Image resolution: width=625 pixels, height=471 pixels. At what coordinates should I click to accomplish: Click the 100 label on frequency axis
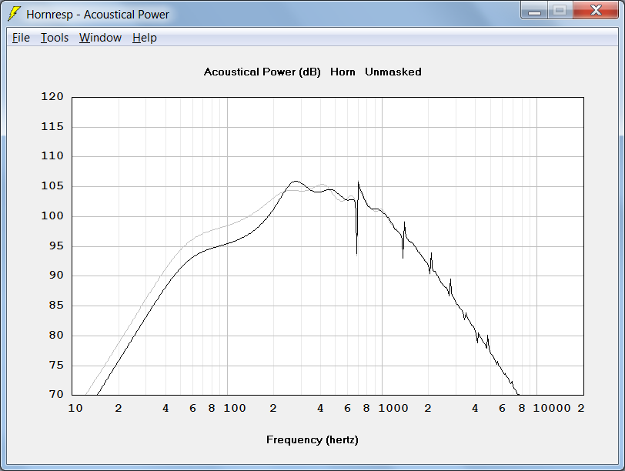(x=234, y=408)
